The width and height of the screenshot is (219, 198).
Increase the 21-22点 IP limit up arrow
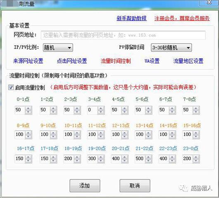148,157
